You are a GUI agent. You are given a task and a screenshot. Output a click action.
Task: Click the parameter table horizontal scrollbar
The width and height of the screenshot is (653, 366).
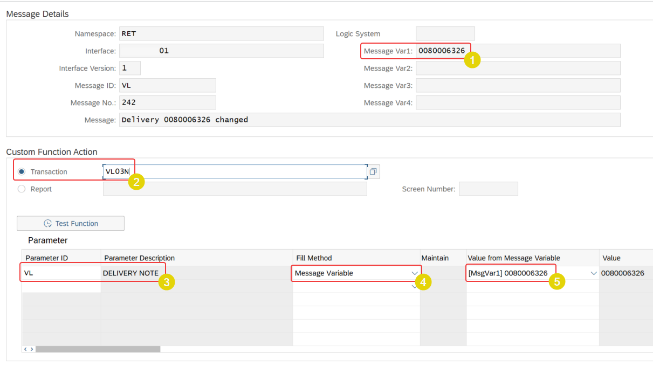(x=98, y=349)
